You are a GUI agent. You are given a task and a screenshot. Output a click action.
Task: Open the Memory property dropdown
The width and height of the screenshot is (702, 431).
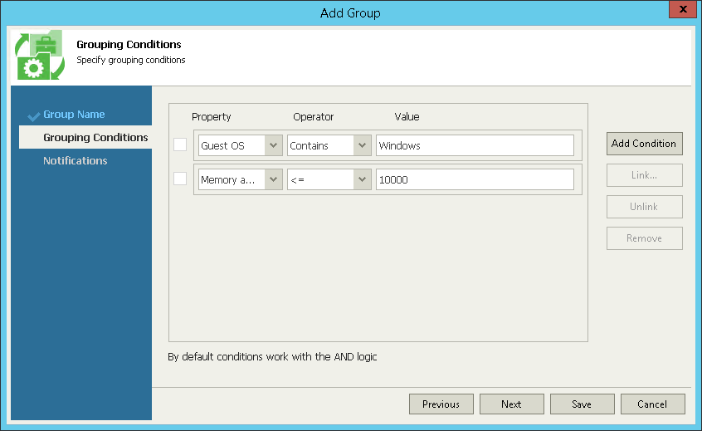point(274,179)
